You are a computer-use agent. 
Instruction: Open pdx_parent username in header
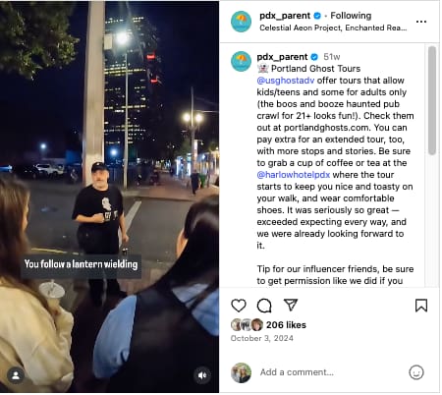(285, 16)
